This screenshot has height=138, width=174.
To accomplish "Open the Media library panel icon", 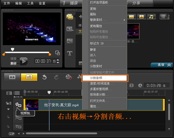I will pos(70,17).
